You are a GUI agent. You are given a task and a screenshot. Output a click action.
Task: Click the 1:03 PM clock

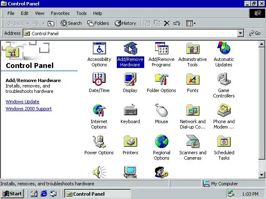[250, 194]
